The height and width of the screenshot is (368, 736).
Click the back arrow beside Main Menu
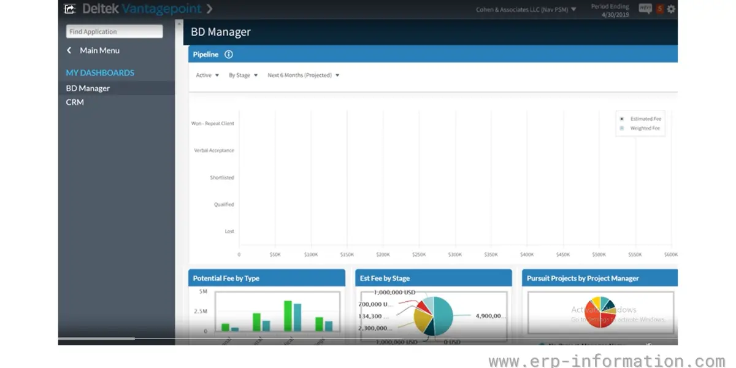pyautogui.click(x=69, y=50)
